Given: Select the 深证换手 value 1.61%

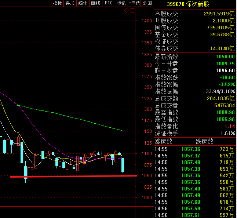Looking at the screenshot, I should [227, 133].
